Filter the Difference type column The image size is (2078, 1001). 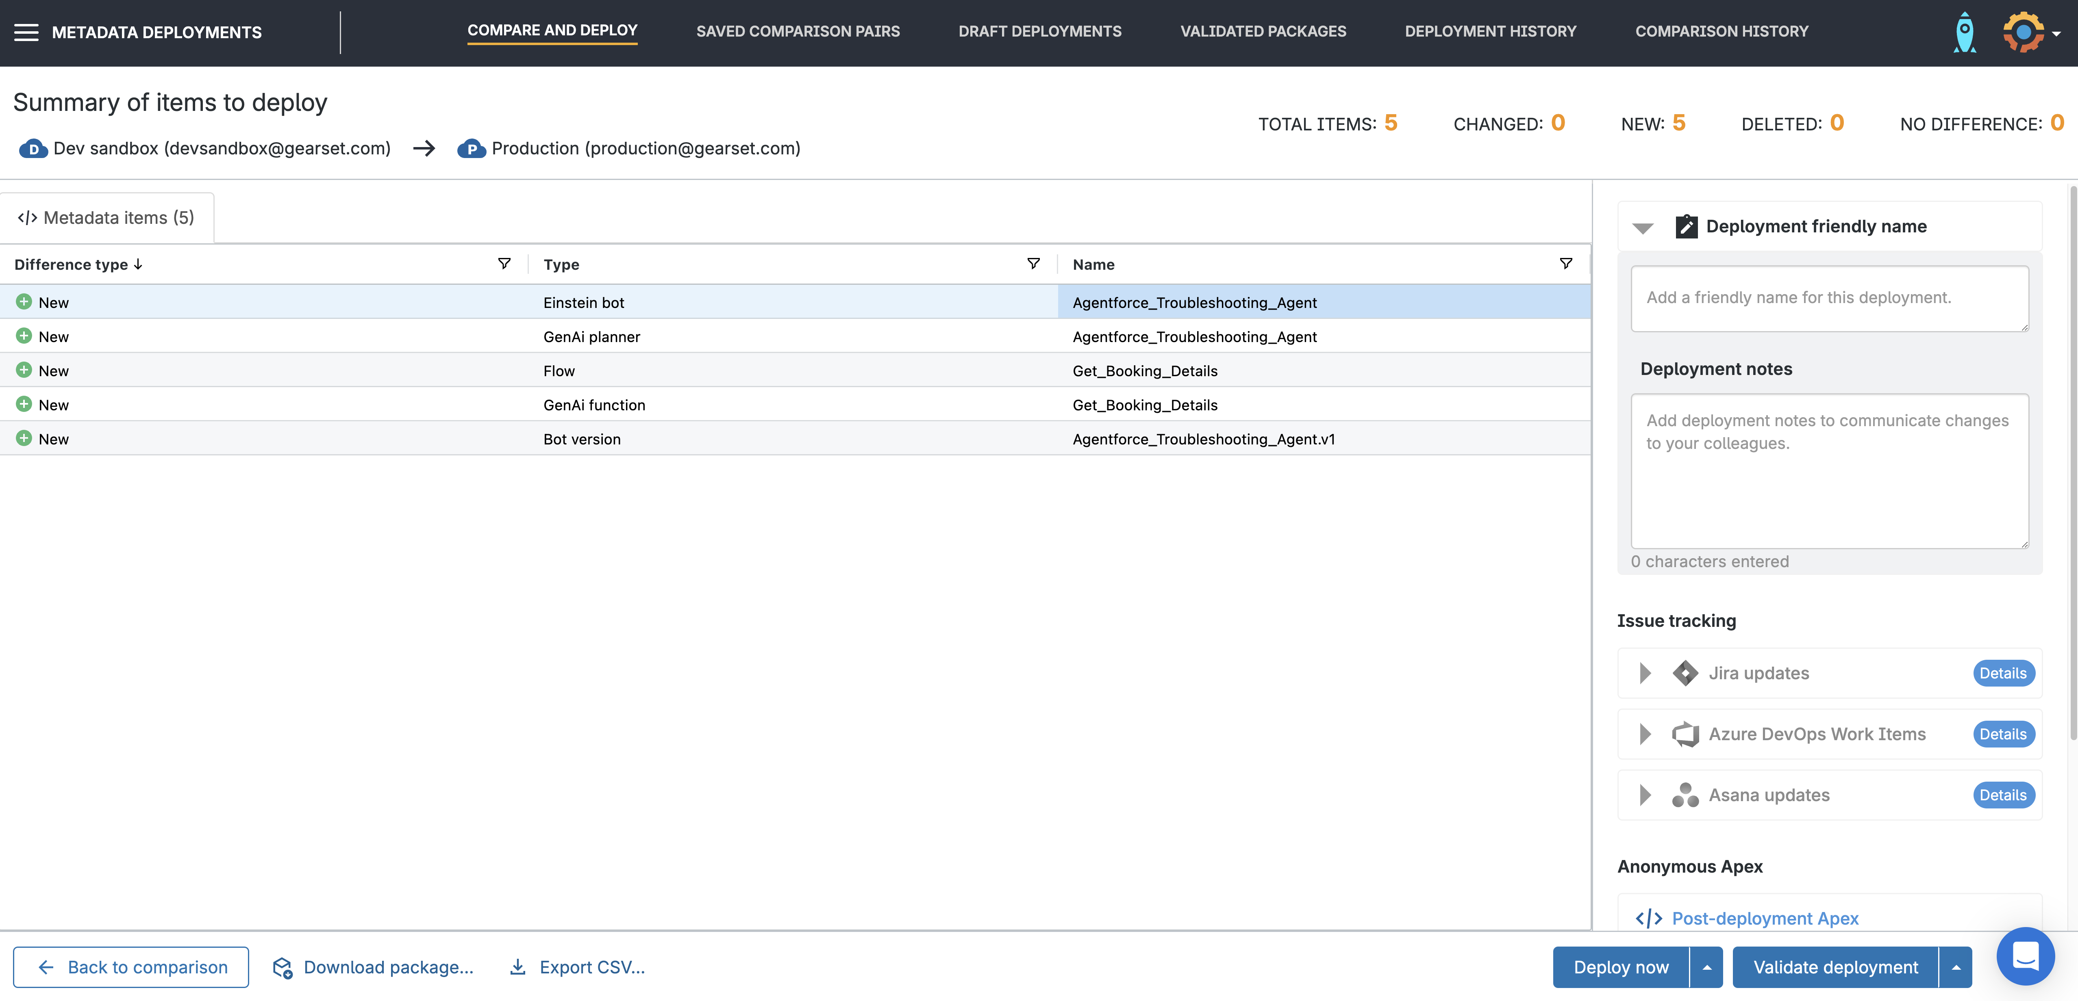pos(504,264)
